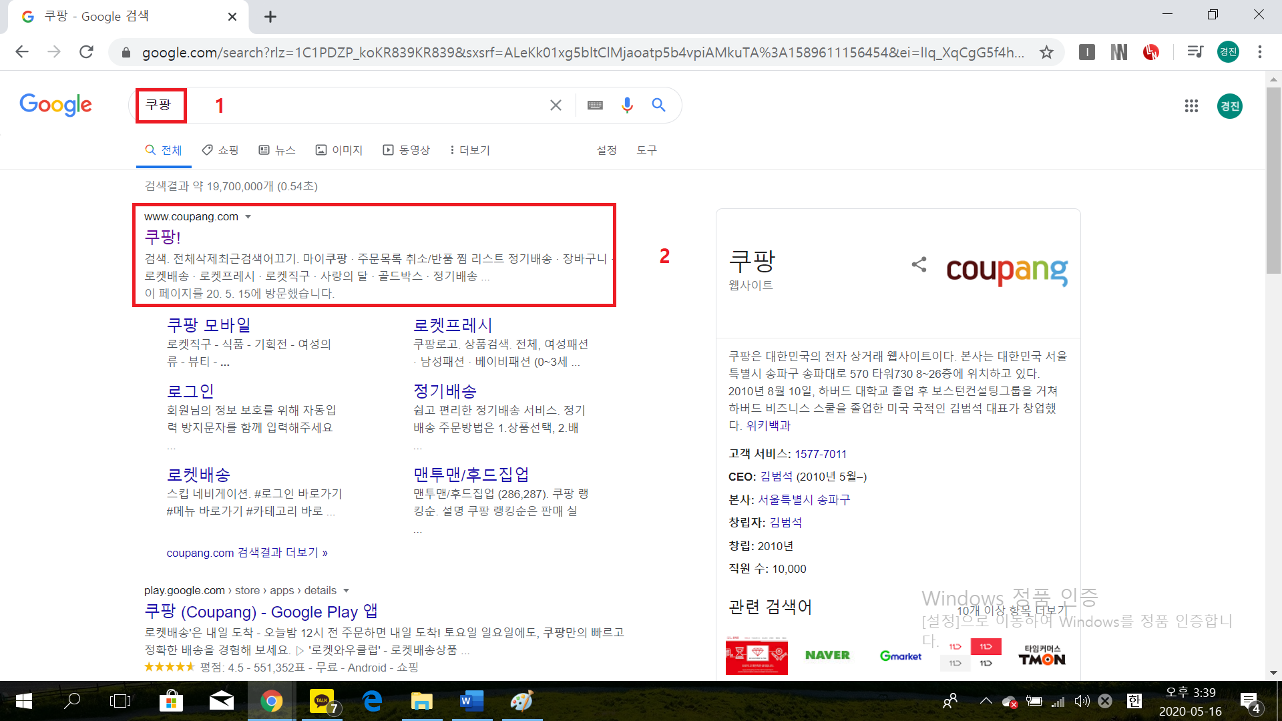
Task: Open the 더보기 search category menu
Action: (470, 150)
